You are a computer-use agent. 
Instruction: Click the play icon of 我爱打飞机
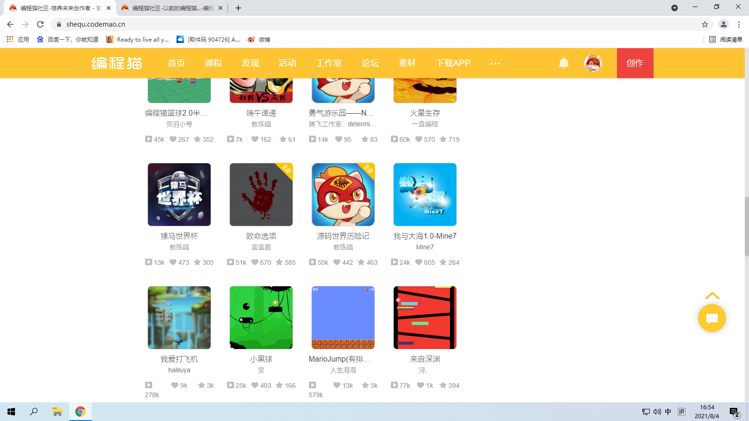coord(148,385)
